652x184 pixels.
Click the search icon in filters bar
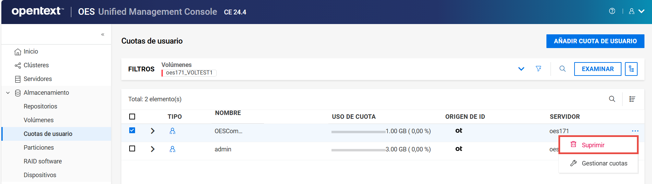point(563,69)
